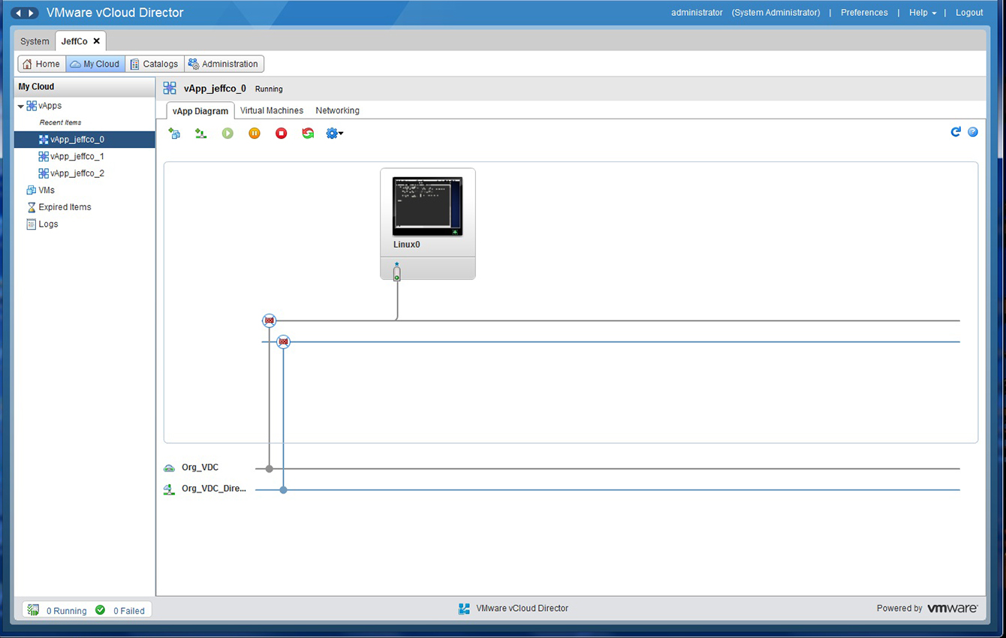This screenshot has width=1006, height=638.
Task: Click the Add VM toolbar icon
Action: [x=174, y=134]
